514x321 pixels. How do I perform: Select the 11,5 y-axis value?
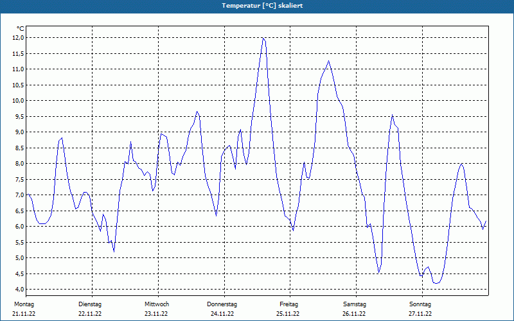click(19, 53)
